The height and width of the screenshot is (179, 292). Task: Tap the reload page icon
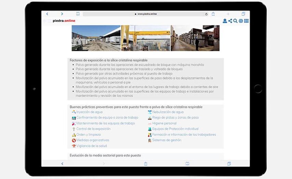click(x=206, y=14)
